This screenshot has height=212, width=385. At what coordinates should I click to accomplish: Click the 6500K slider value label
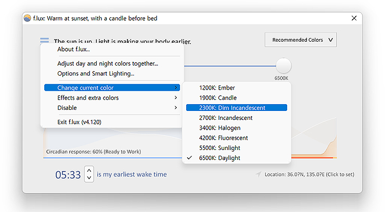click(281, 78)
